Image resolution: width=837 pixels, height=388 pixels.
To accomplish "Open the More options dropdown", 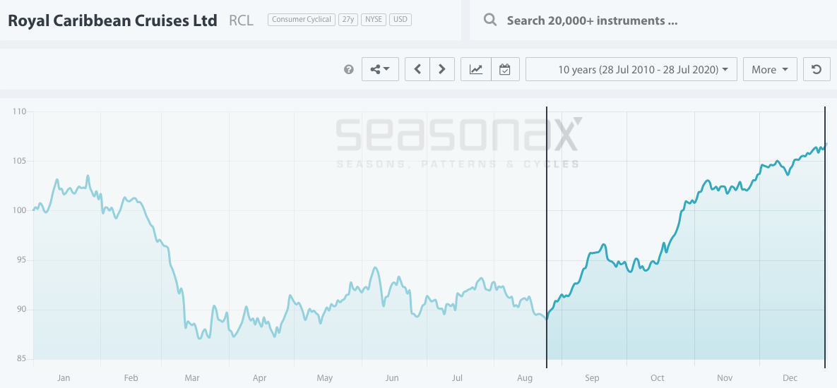I will [x=769, y=69].
